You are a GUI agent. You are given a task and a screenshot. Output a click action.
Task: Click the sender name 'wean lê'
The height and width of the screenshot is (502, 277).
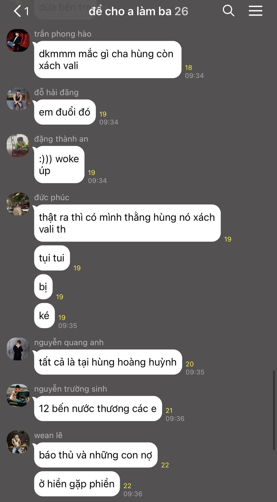click(48, 435)
